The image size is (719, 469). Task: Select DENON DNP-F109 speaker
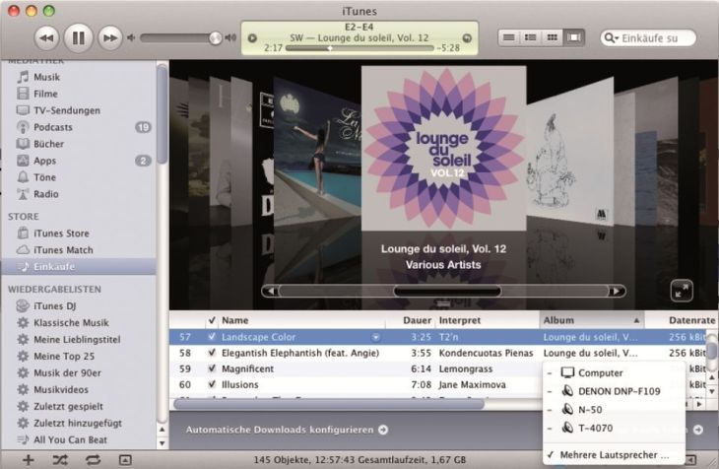coord(614,391)
